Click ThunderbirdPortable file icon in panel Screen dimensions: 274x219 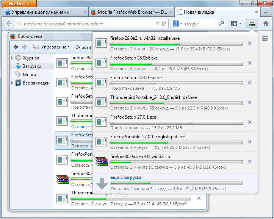[101, 102]
